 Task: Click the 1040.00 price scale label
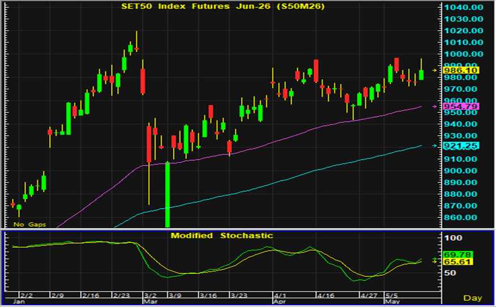pyautogui.click(x=464, y=7)
